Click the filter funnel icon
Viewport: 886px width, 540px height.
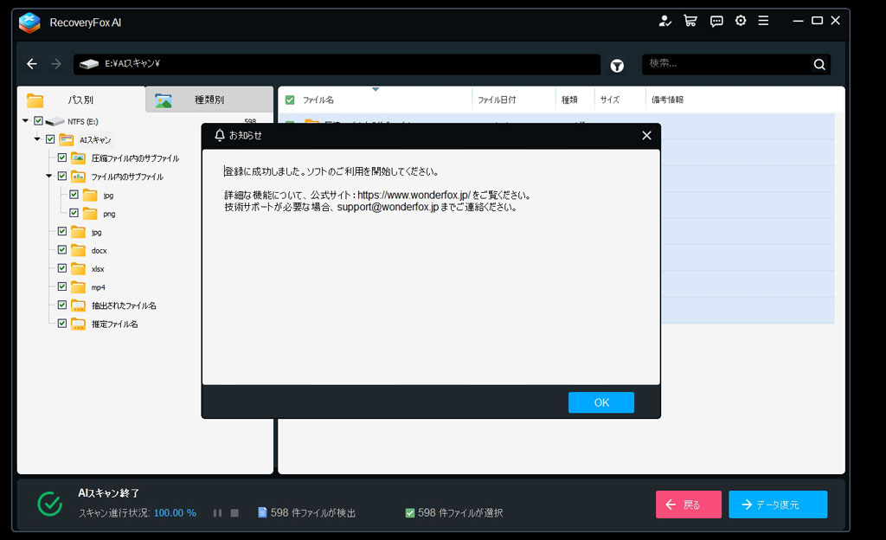pyautogui.click(x=617, y=65)
